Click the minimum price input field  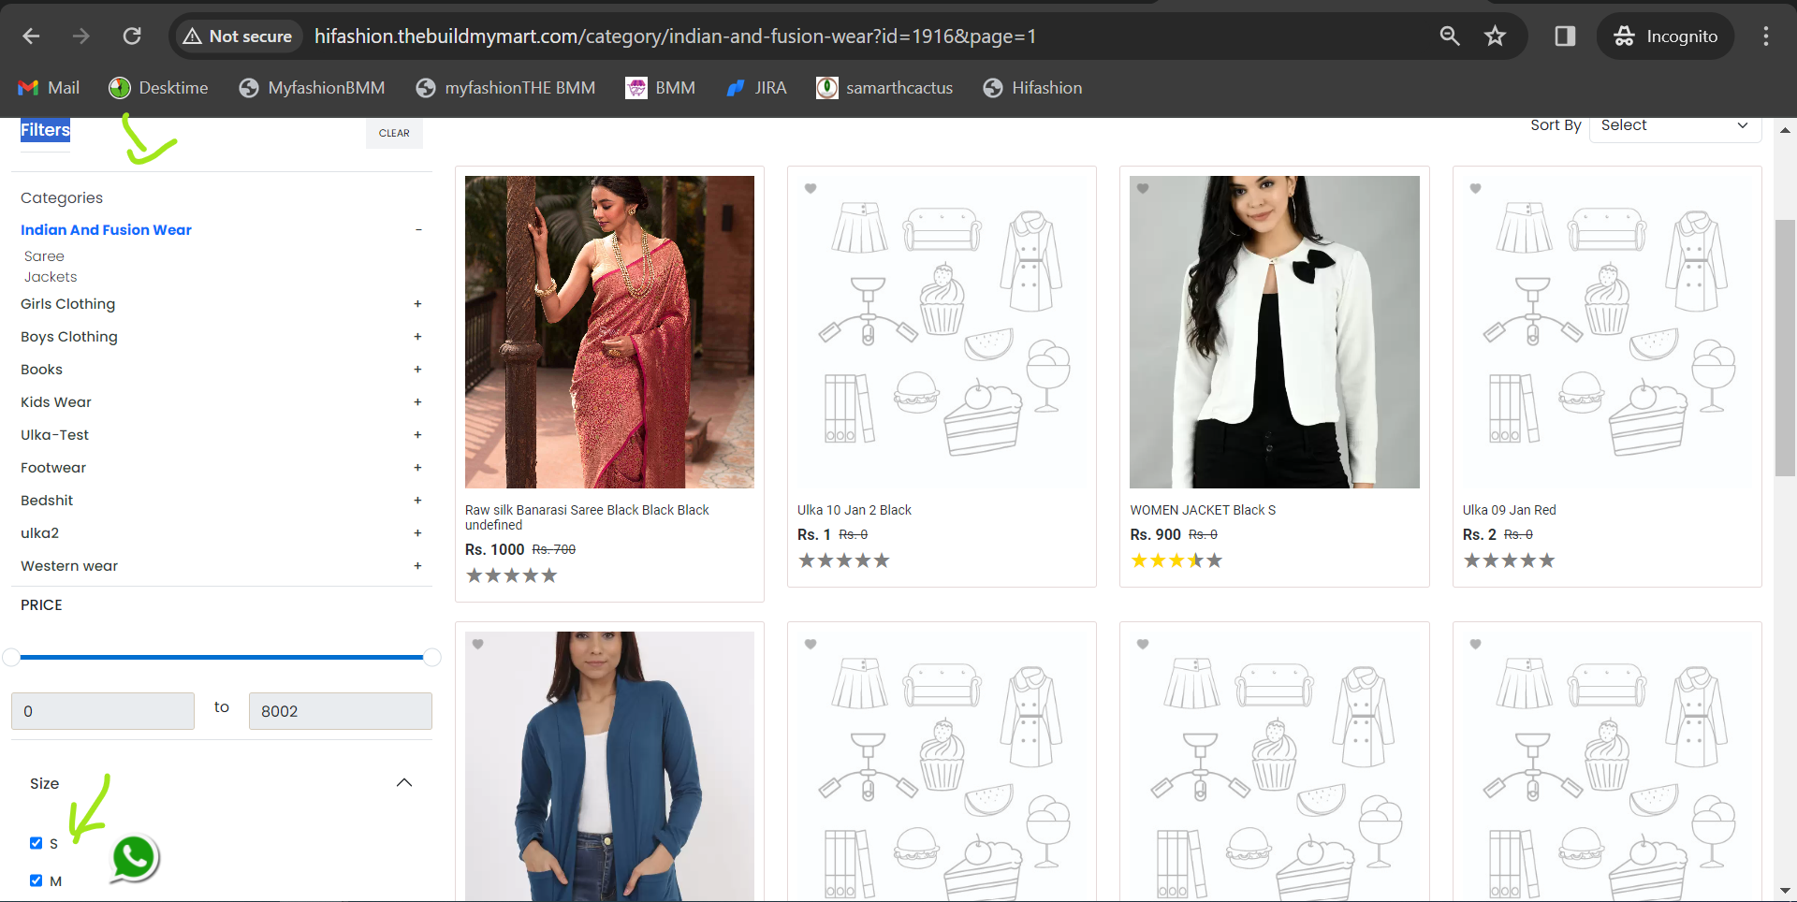pos(103,711)
